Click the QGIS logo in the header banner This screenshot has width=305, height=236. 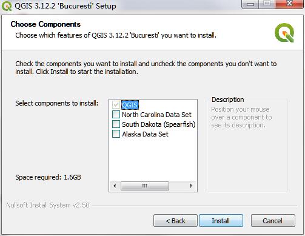pyautogui.click(x=284, y=33)
